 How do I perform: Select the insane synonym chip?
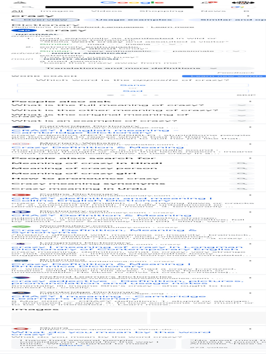point(138,44)
